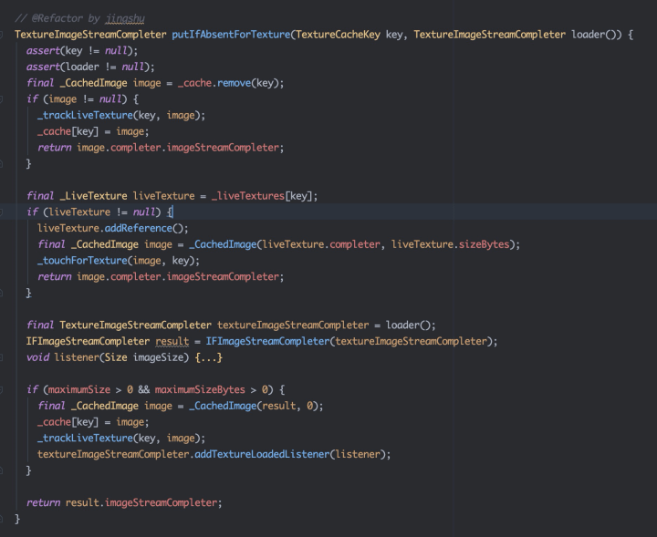Click the remove call on _cache
657x537 pixels.
(234, 83)
